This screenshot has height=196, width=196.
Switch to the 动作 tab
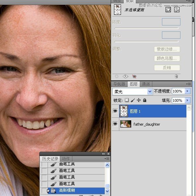pos(66,159)
